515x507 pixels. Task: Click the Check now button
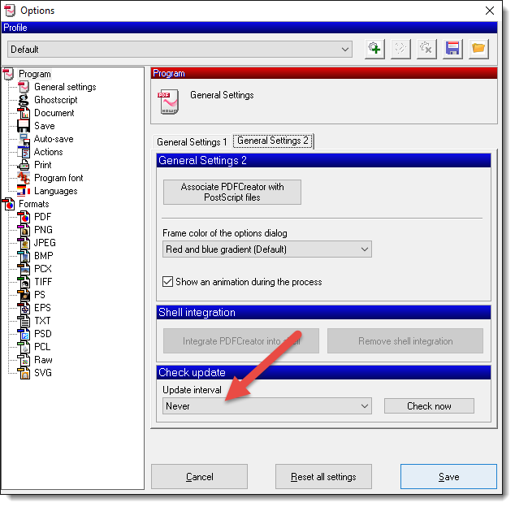429,406
